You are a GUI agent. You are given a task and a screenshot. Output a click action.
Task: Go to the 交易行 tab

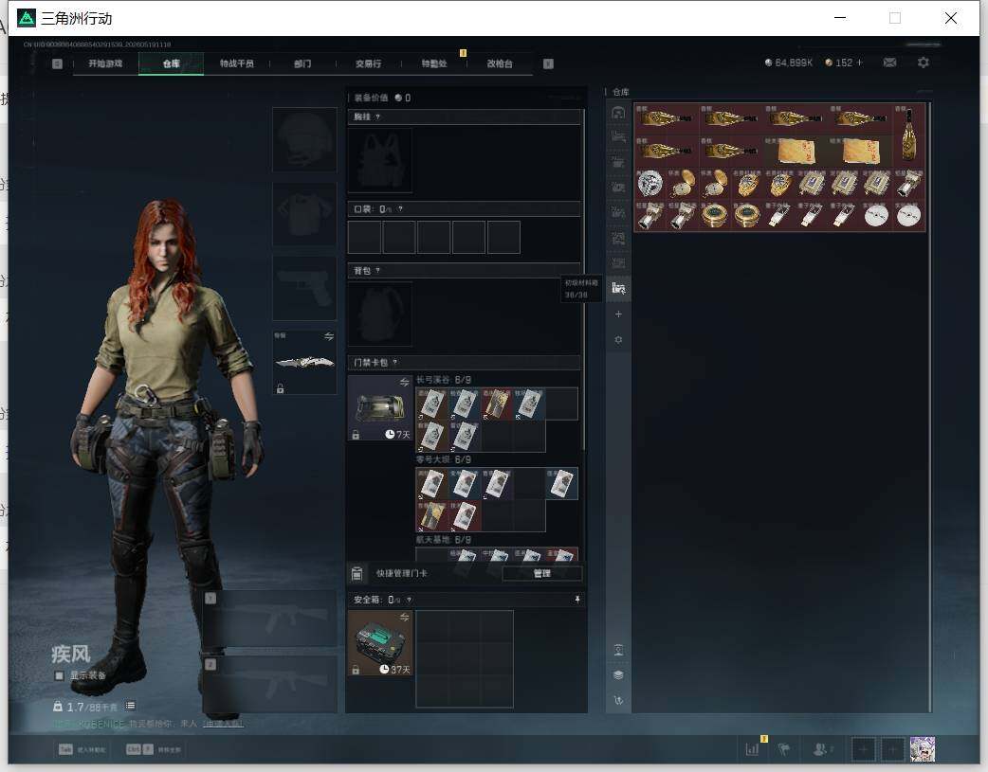pos(368,63)
